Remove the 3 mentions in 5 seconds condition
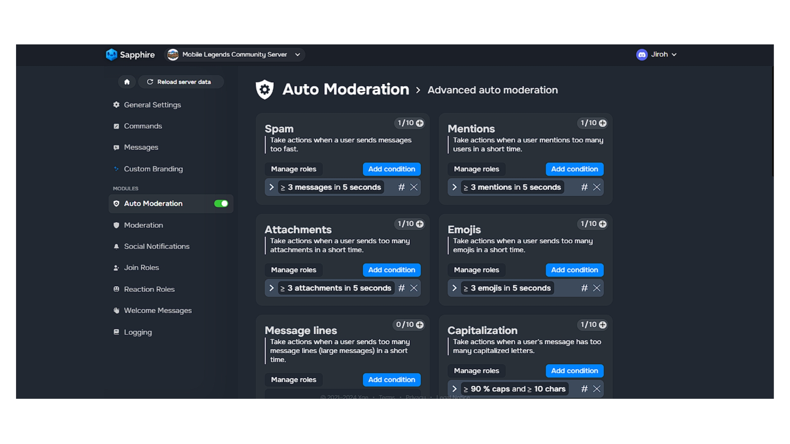The width and height of the screenshot is (790, 444). click(597, 187)
